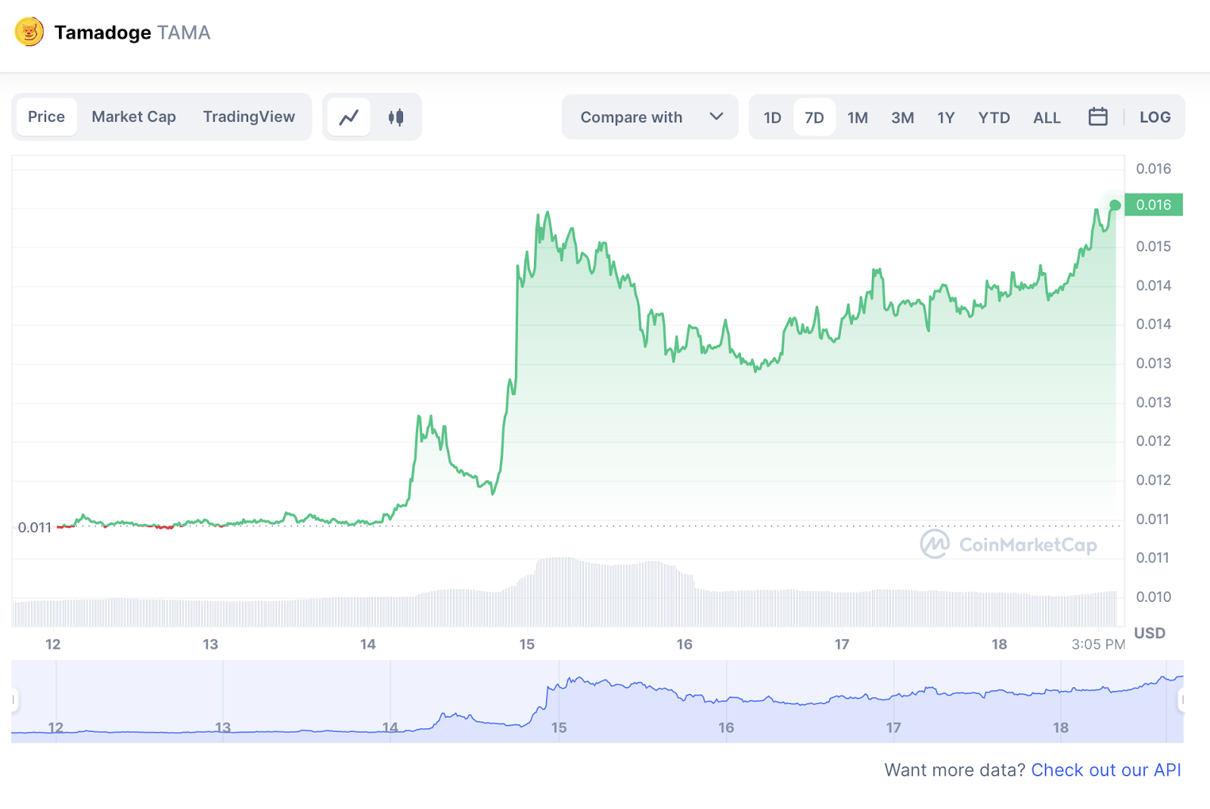Viewport: 1210px width, 809px height.
Task: Switch to line chart view icon
Action: 349,117
